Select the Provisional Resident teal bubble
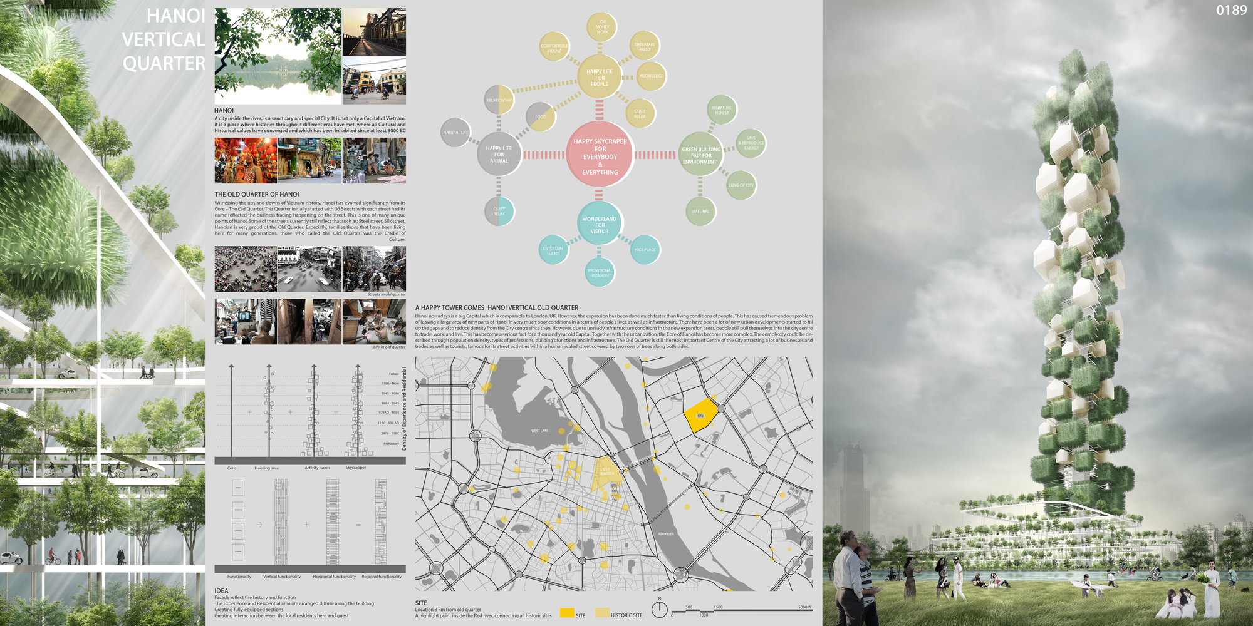 tap(600, 273)
